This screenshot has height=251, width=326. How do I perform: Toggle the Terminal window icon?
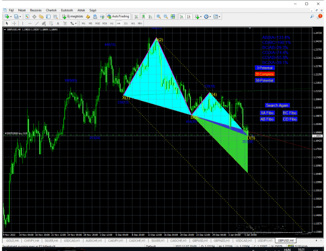pyautogui.click(x=48, y=17)
